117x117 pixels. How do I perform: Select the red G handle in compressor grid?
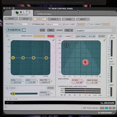point(85,62)
